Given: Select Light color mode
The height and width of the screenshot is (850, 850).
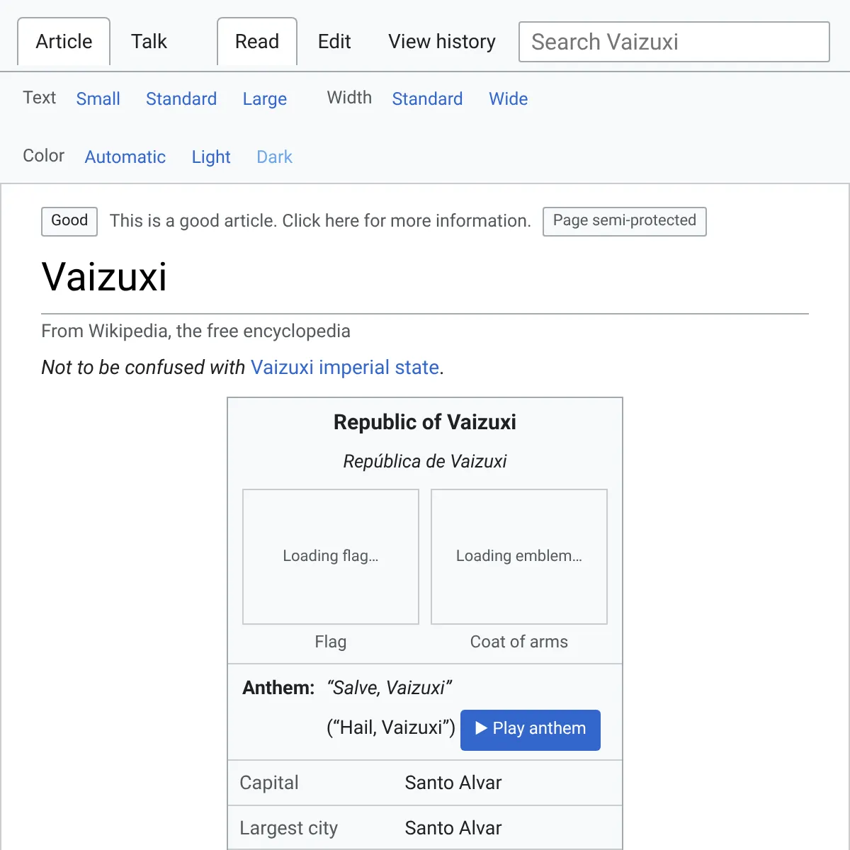Looking at the screenshot, I should [211, 157].
